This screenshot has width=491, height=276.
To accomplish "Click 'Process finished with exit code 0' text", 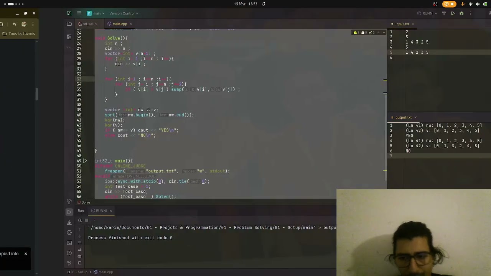I will 130,238.
